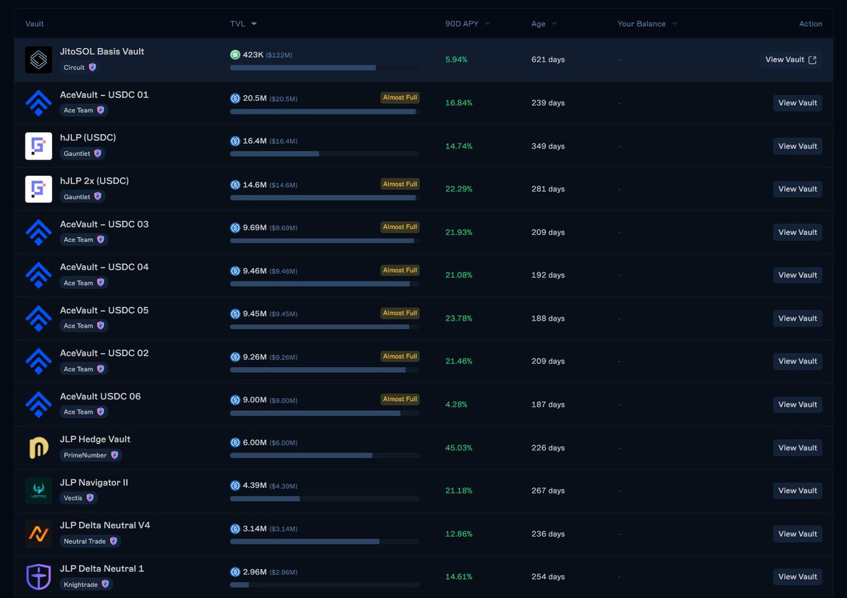Sort the table by 90D APY column
The image size is (847, 598).
click(468, 24)
